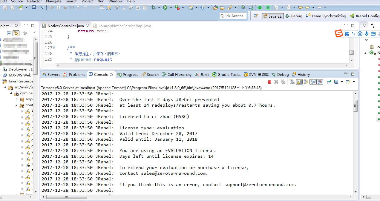The image size is (380, 201).
Task: Click the Last Edit Location arrow icon
Action: coord(300,7)
